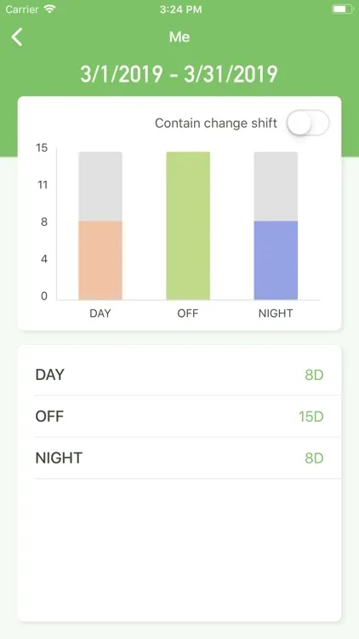Image resolution: width=359 pixels, height=639 pixels.
Task: Tap the back arrow icon
Action: point(17,37)
